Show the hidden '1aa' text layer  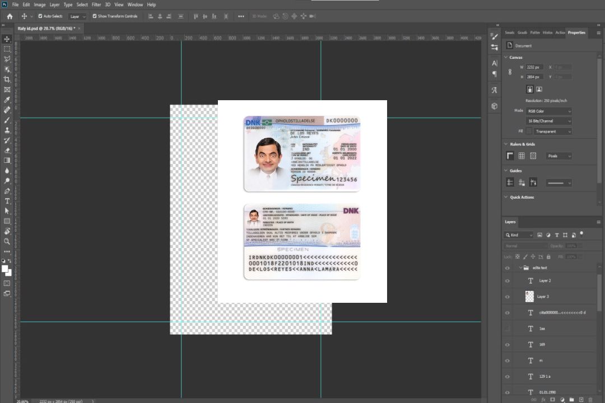pyautogui.click(x=508, y=329)
